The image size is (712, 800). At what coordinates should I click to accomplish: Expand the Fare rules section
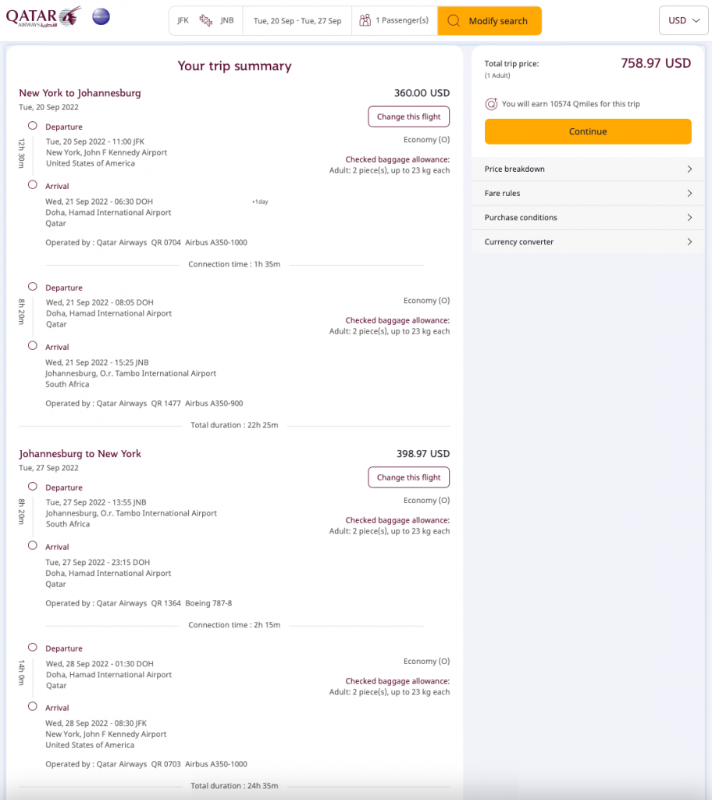pos(588,194)
